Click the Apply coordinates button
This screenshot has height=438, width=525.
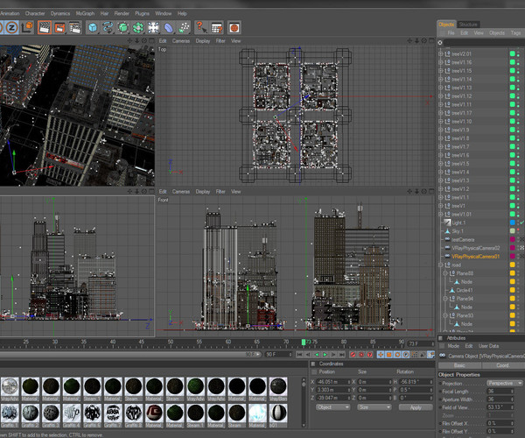click(416, 407)
